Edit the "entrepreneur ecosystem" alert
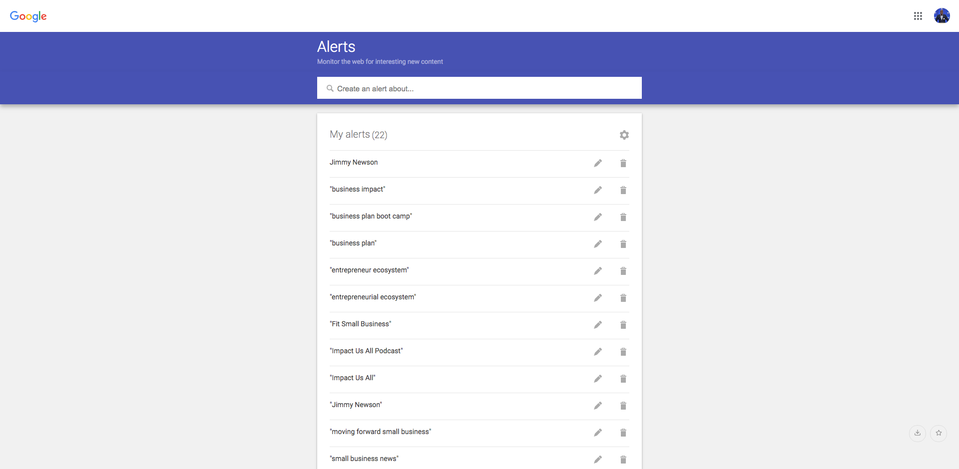This screenshot has height=469, width=959. tap(598, 271)
